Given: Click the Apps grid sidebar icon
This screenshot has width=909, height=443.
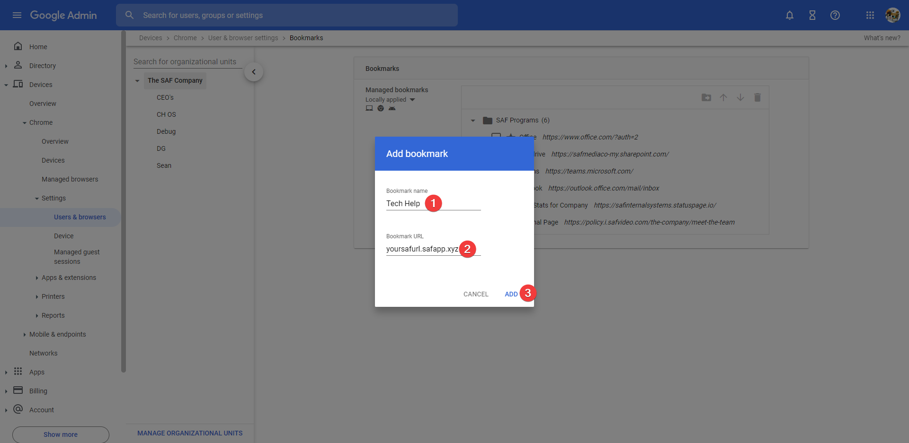Looking at the screenshot, I should click(18, 371).
